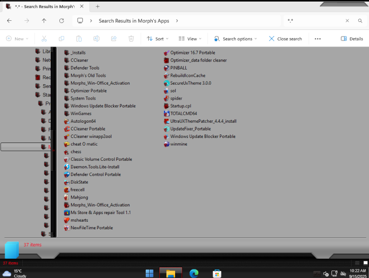Click in the search box containing *.*
The image size is (369, 278).
pos(314,21)
